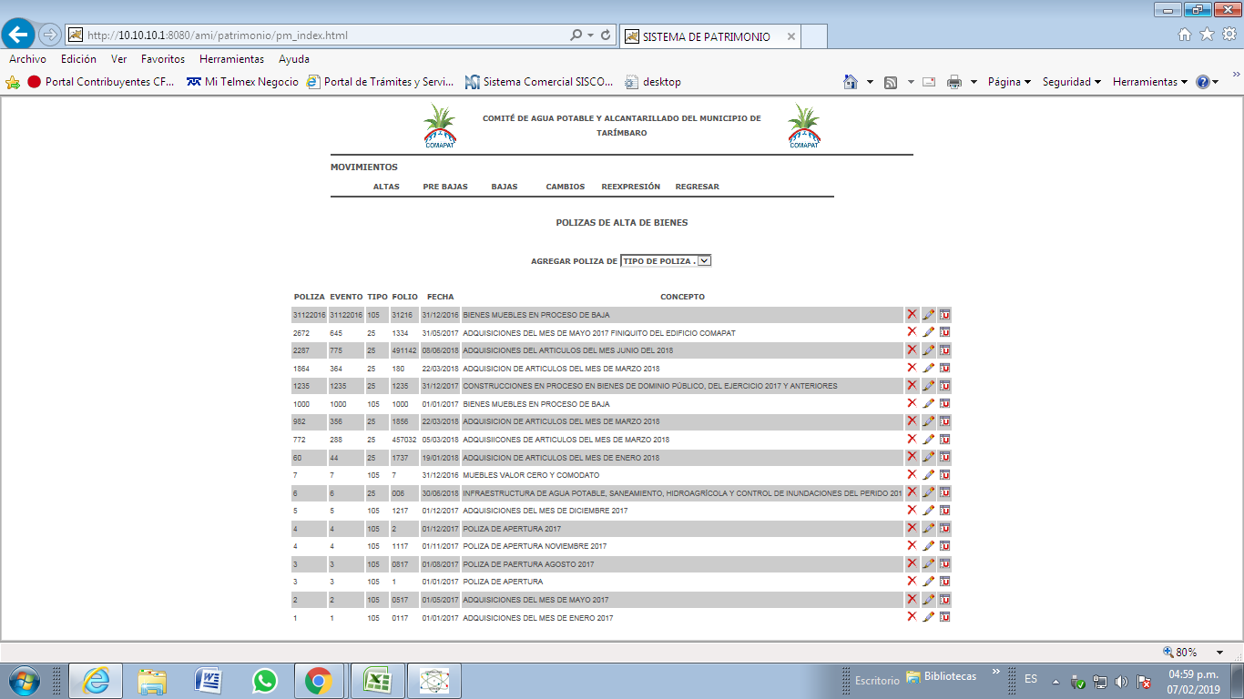Open the Archivo menu
The image size is (1244, 699).
[27, 59]
